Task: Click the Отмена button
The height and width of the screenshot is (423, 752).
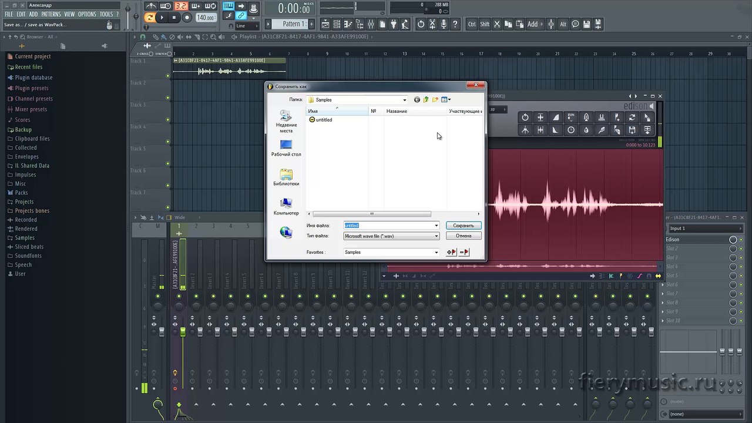Action: pos(464,236)
